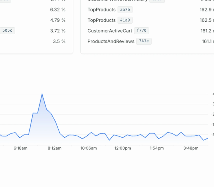Open the TopProducts operation beside hash 41a9

tap(101, 20)
